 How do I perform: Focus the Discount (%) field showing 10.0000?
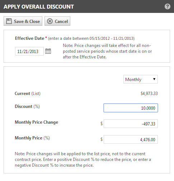click(131, 108)
